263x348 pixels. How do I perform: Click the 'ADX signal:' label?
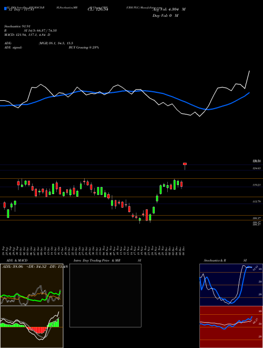13,47
